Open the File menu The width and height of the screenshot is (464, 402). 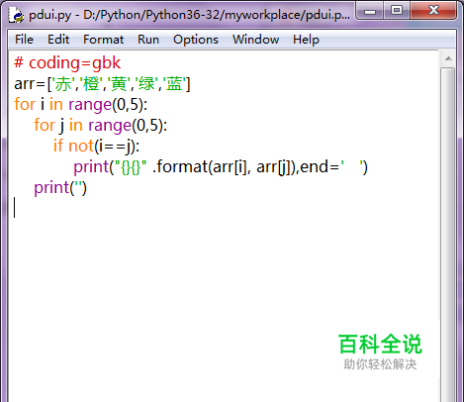tap(24, 40)
